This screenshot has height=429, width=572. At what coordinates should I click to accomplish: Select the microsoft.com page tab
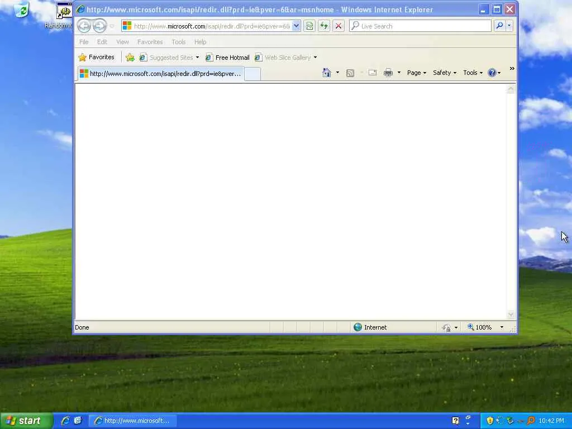point(160,74)
